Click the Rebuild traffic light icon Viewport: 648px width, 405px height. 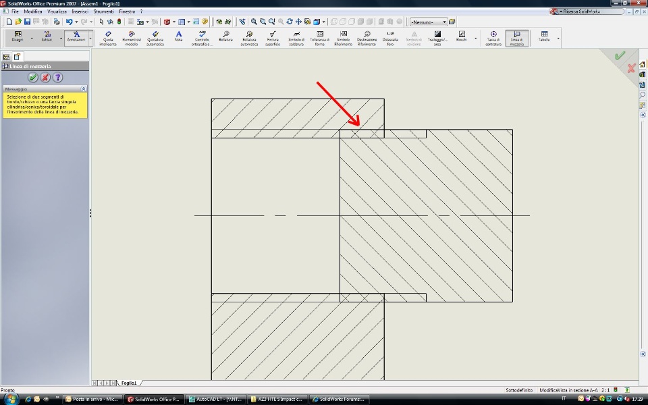(x=119, y=22)
